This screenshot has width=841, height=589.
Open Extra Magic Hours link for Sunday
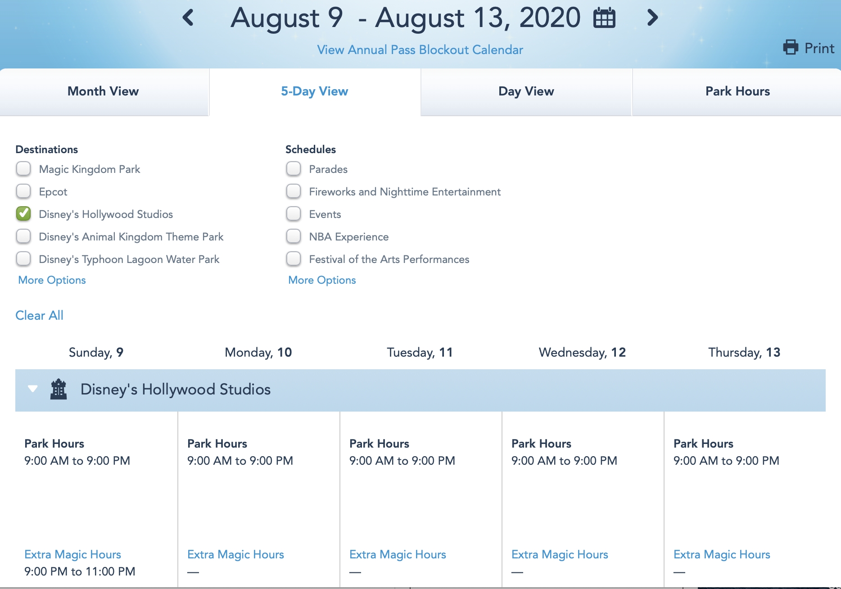[x=72, y=554]
